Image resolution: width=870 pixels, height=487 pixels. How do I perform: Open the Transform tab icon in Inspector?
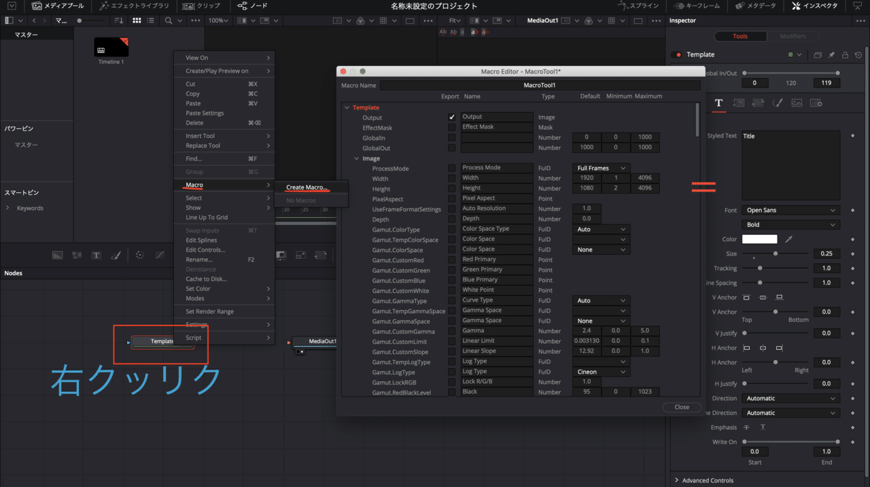point(758,103)
